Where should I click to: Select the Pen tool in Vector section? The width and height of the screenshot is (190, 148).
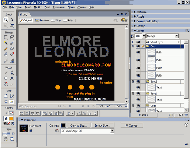(12, 73)
